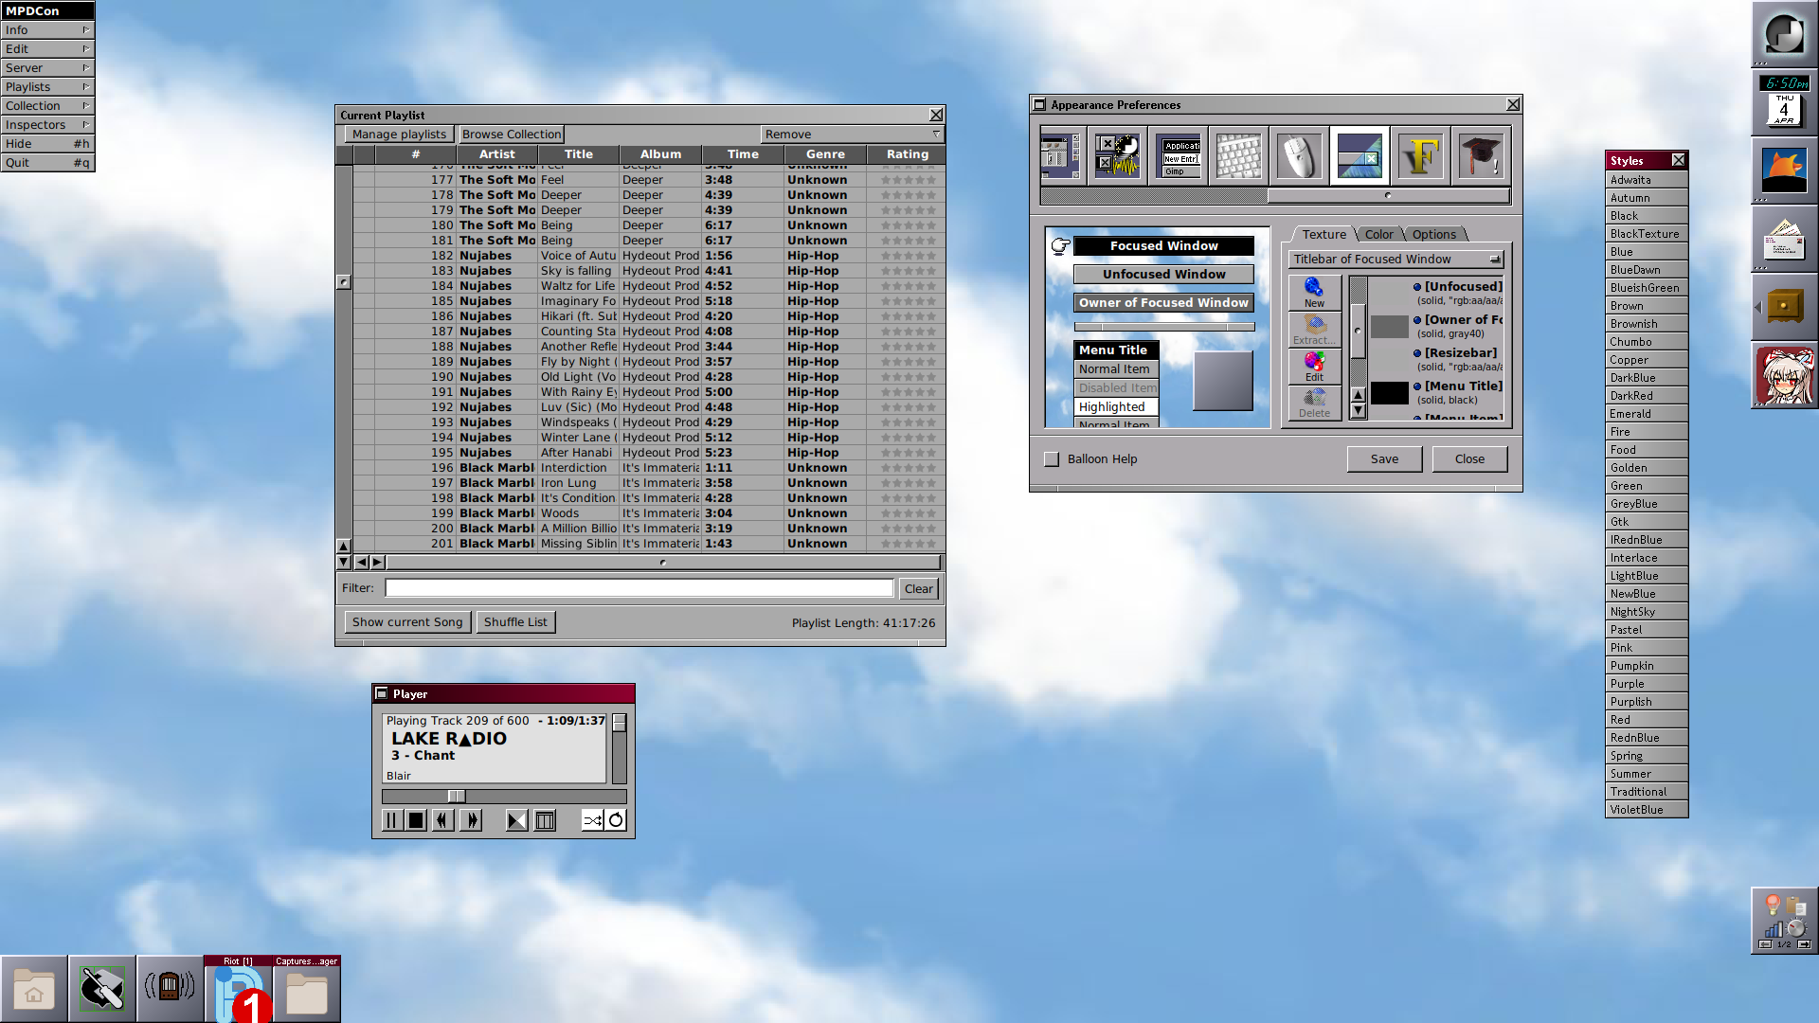Viewport: 1819px width, 1023px height.
Task: Toggle shuffle mode in Player
Action: tap(592, 820)
